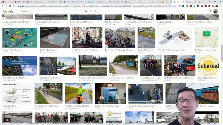Run search with the blue magnifier icon
Image resolution: width=223 pixels, height=125 pixels.
pos(95,11)
